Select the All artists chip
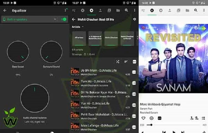208x133 pixels. coord(79,39)
